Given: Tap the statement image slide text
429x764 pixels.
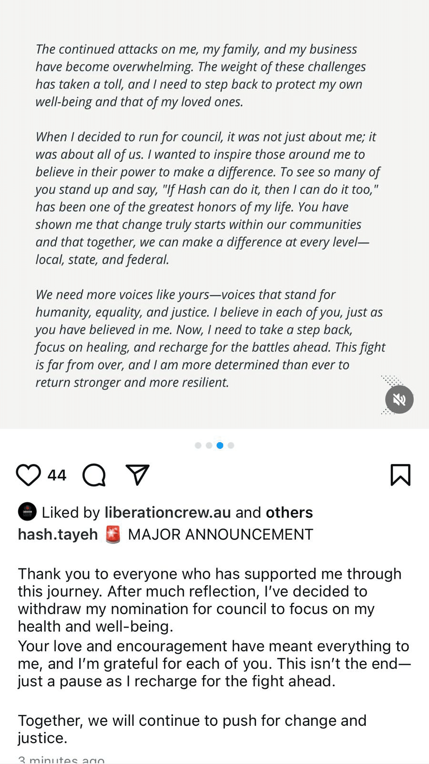Looking at the screenshot, I should [x=210, y=215].
